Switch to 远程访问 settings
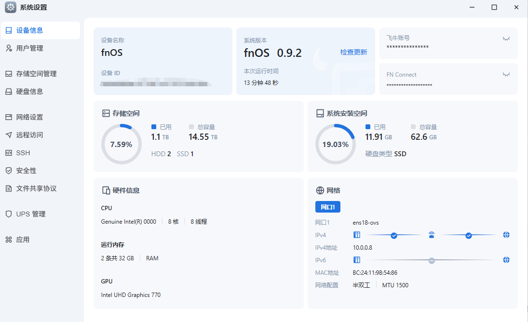This screenshot has height=322, width=528. point(41,135)
